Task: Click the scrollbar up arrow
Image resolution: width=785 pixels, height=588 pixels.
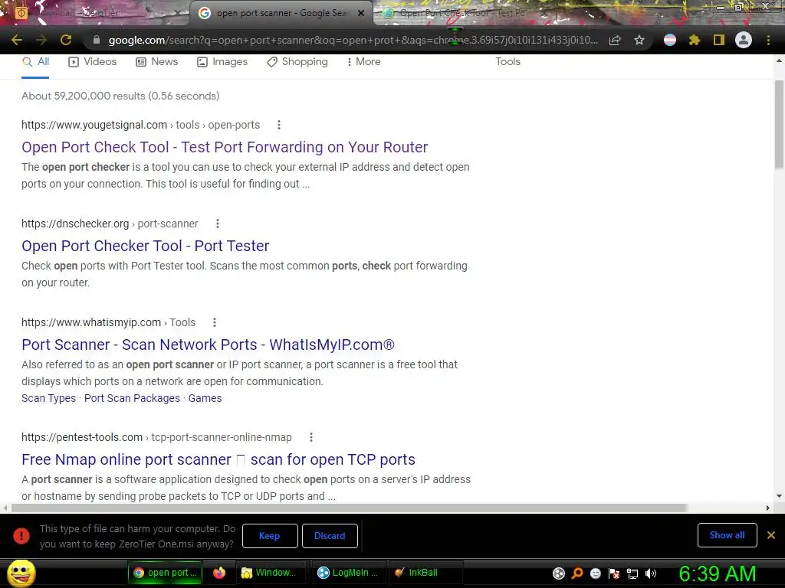Action: point(779,61)
